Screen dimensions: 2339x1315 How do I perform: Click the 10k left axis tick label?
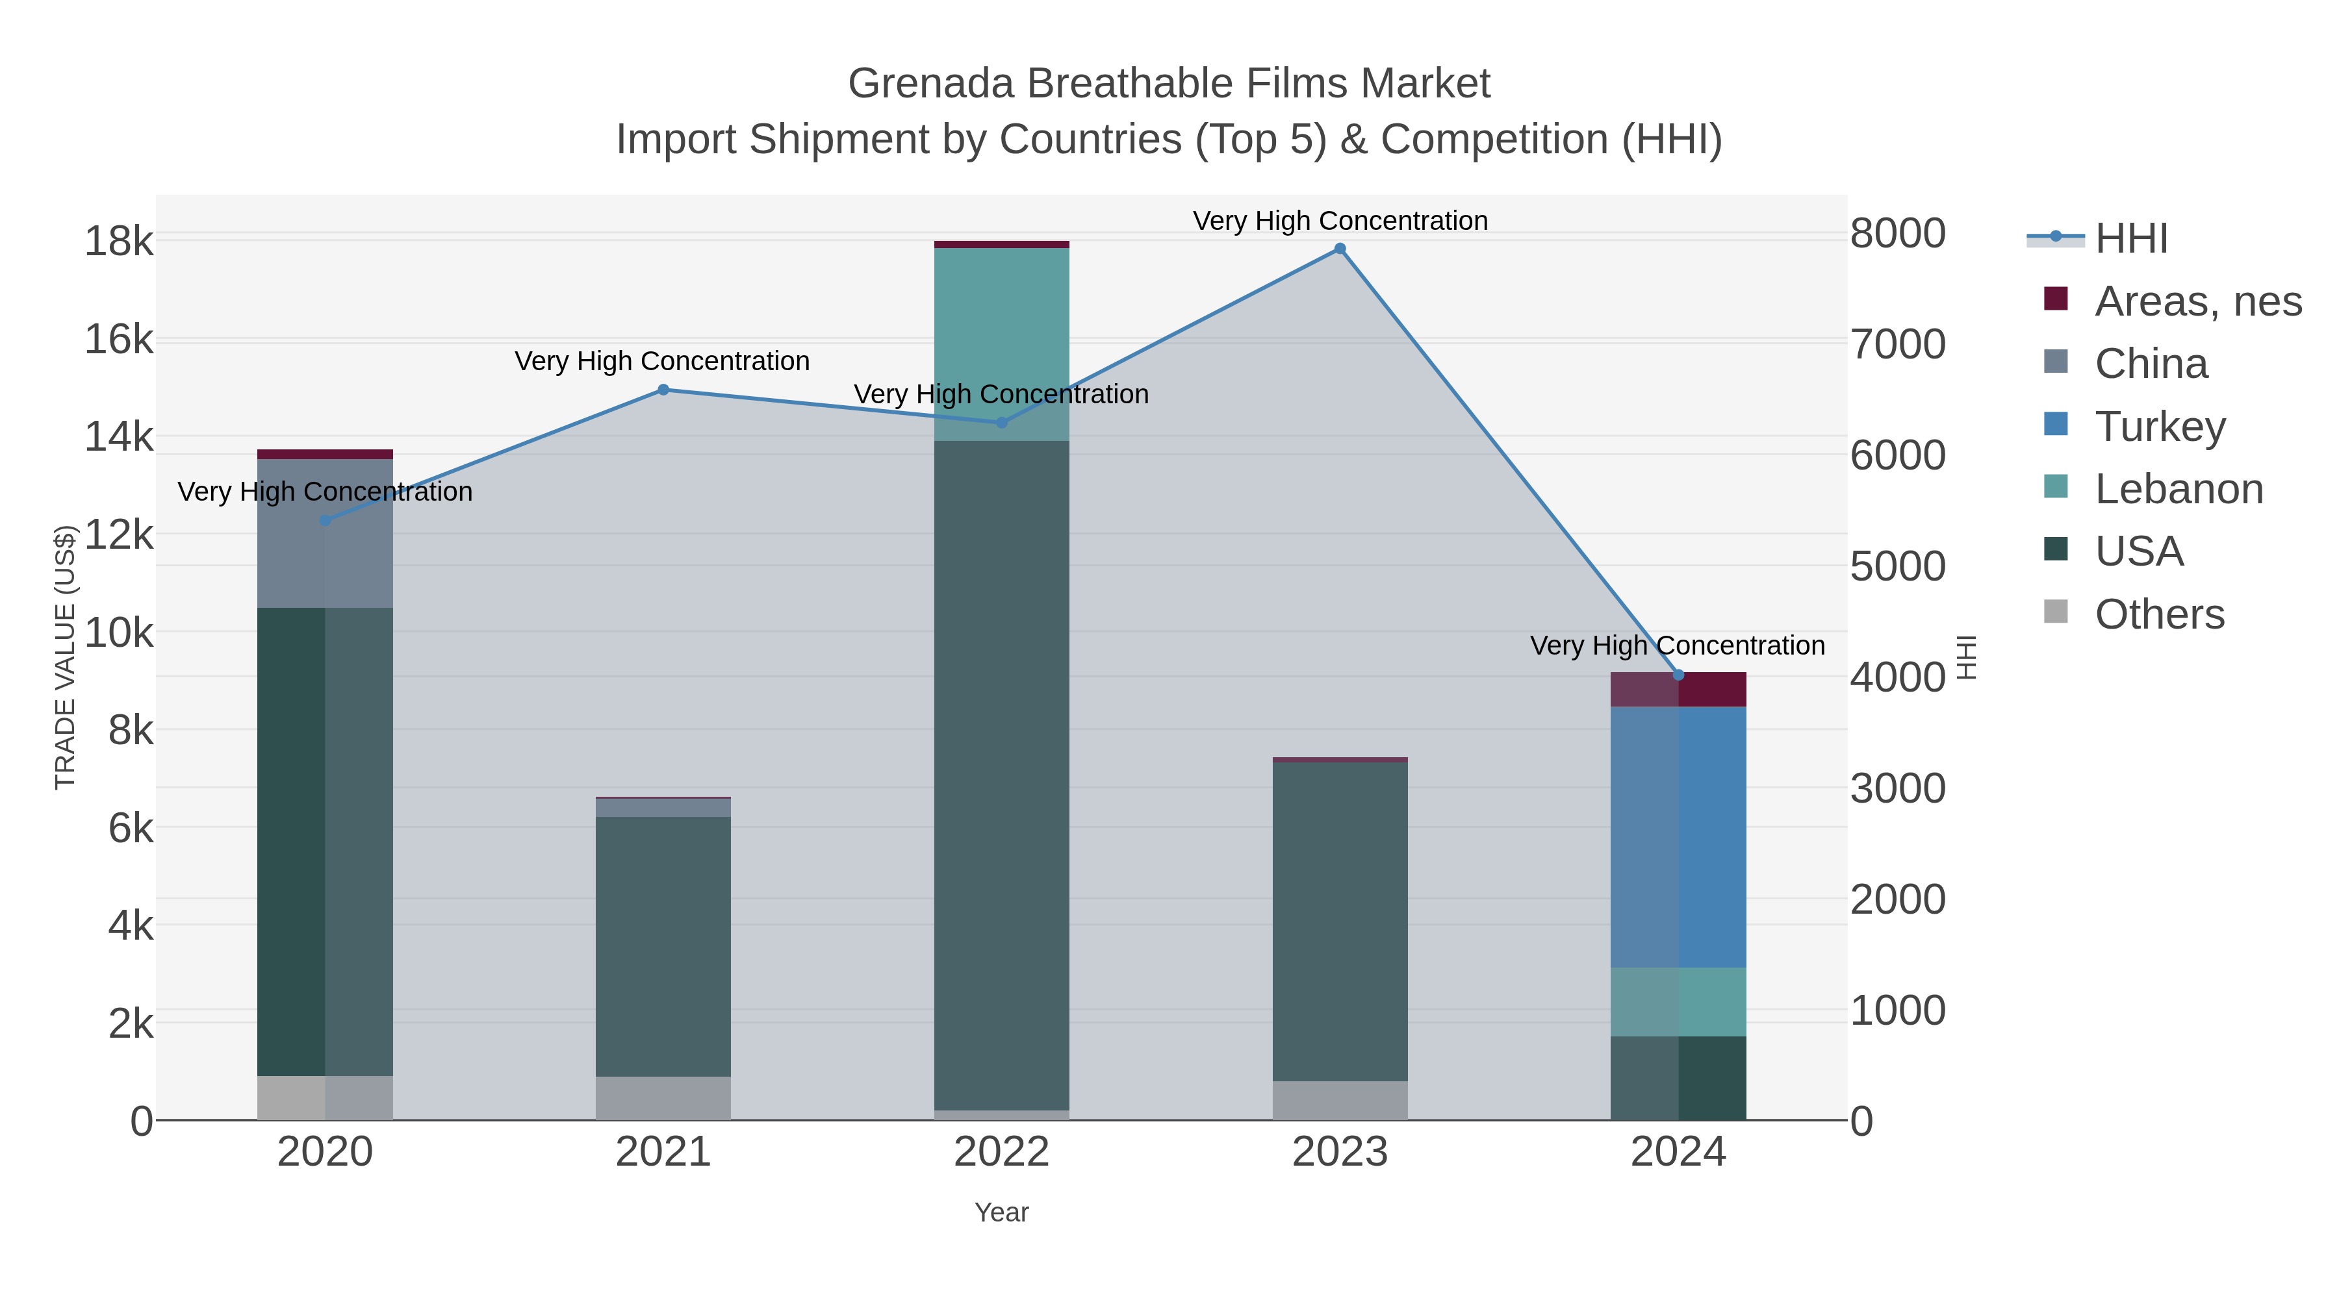point(119,632)
